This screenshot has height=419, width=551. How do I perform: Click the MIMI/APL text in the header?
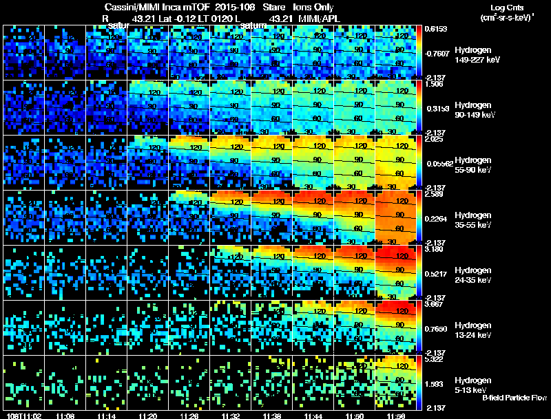[x=319, y=19]
